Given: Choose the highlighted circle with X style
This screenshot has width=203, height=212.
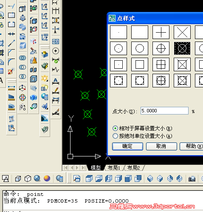Looking at the screenshot, I should [x=182, y=48].
